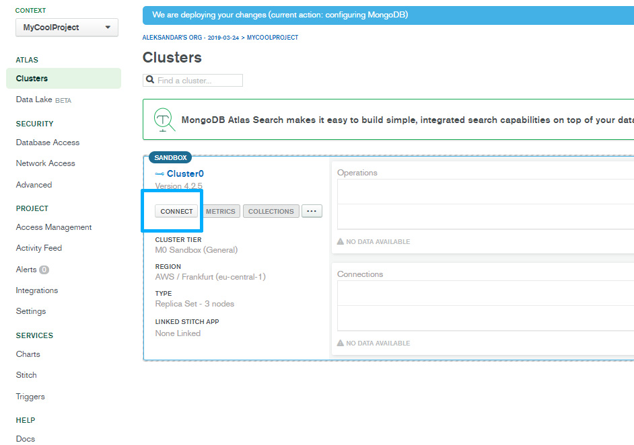This screenshot has height=445, width=634.
Task: Click the search magnifier icon
Action: [150, 79]
